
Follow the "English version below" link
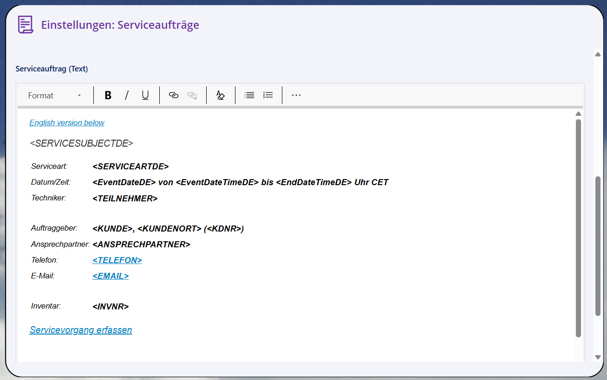point(67,123)
